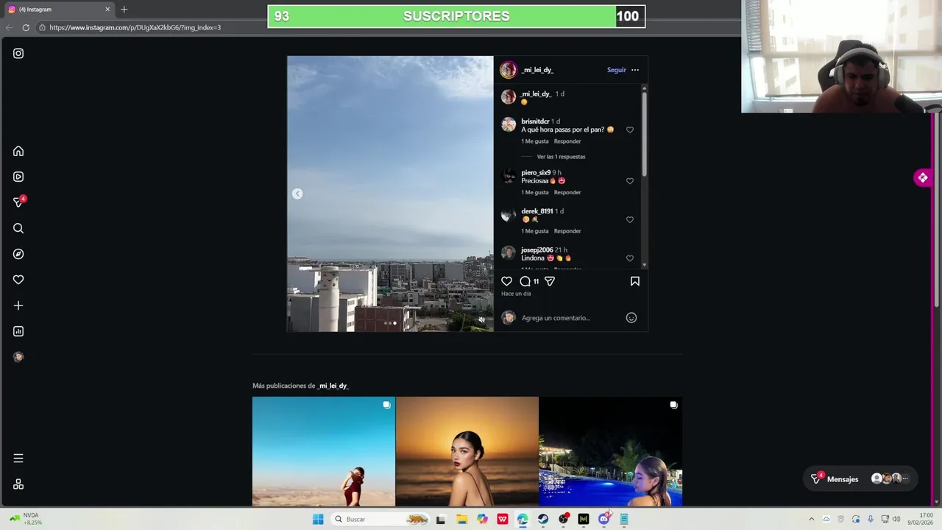The height and width of the screenshot is (530, 942).
Task: Open the taskbar clock showing 17:00
Action: pyautogui.click(x=919, y=519)
